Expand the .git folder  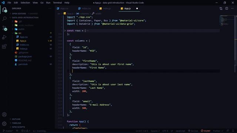tap(20, 21)
